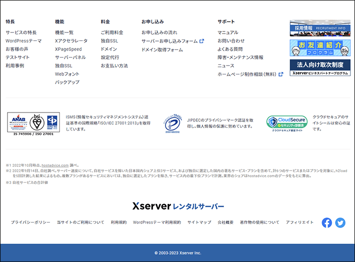Click the CloudSecure site seal
The image size is (355, 262).
(x=287, y=123)
